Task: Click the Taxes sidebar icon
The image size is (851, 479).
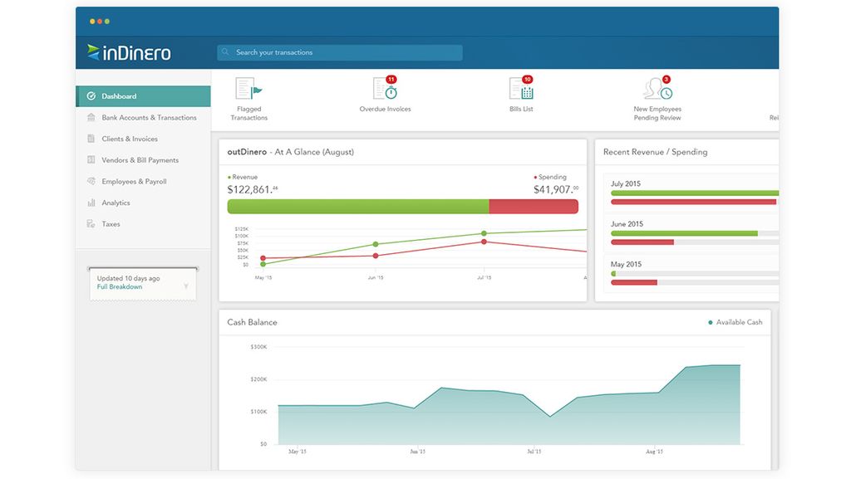Action: point(91,224)
